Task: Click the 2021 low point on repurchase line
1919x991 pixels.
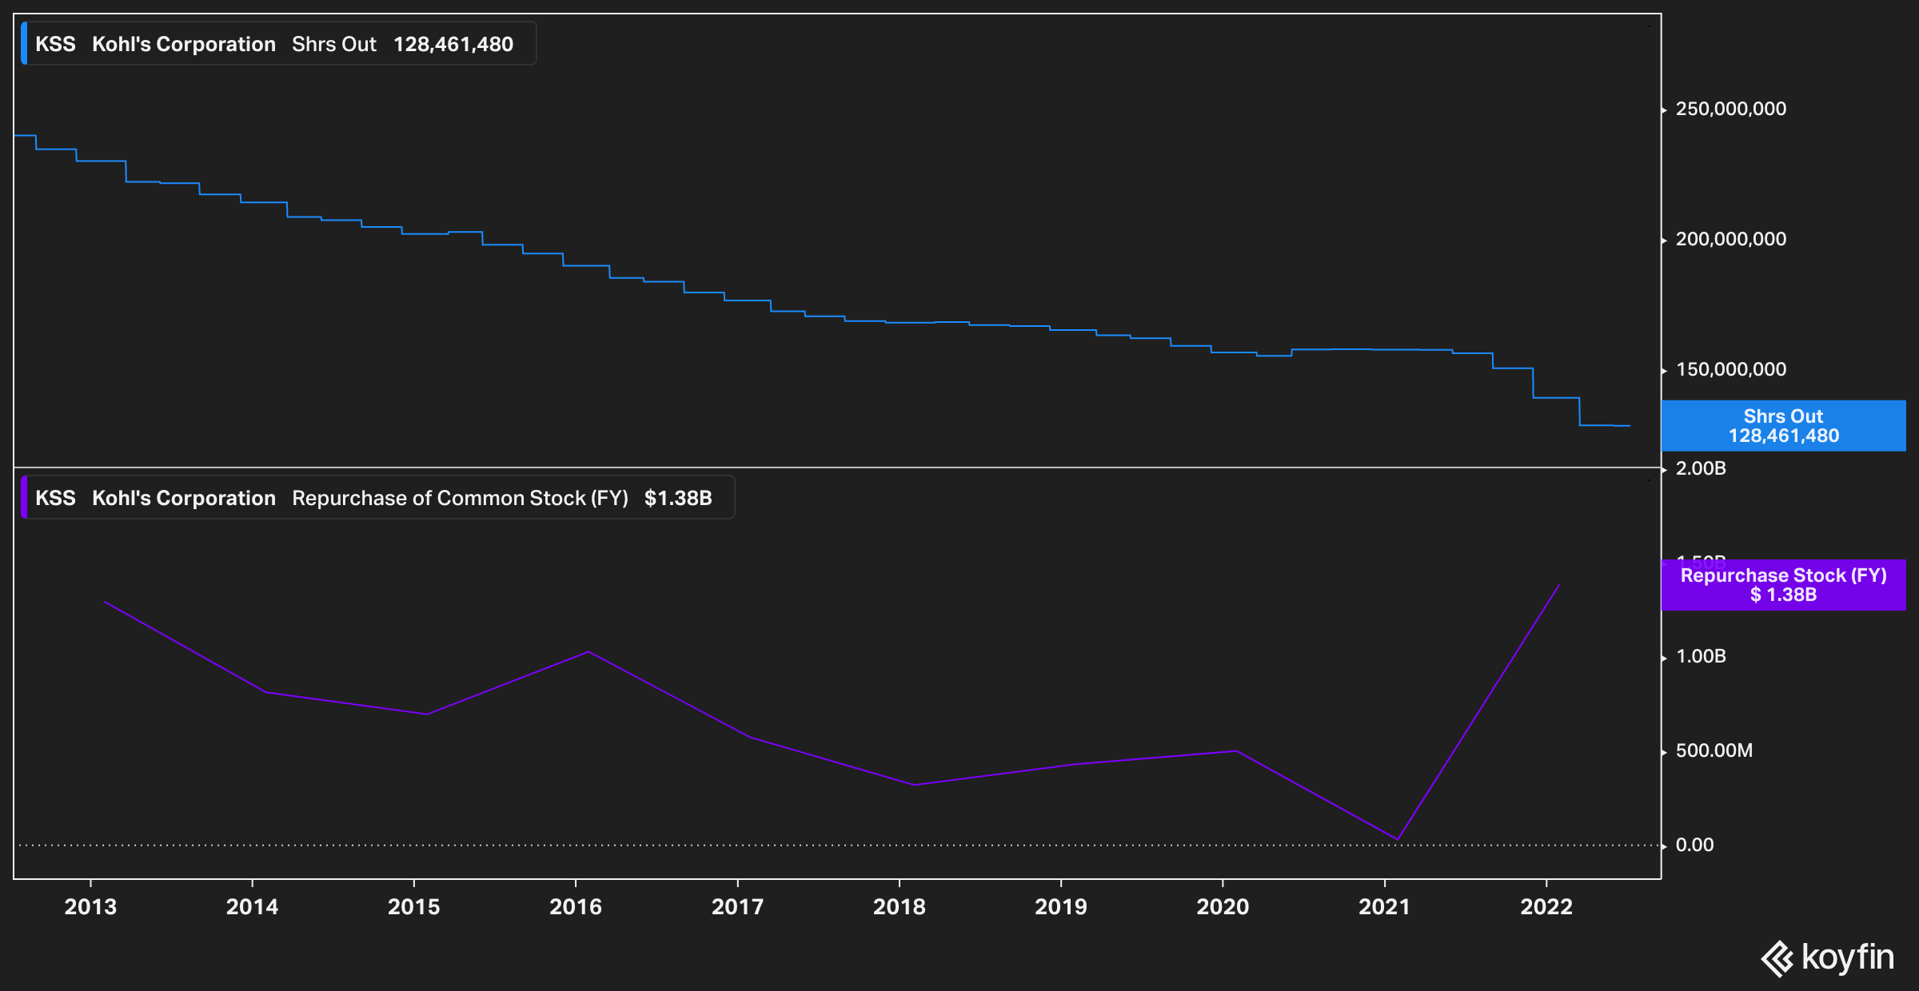Action: 1397,839
